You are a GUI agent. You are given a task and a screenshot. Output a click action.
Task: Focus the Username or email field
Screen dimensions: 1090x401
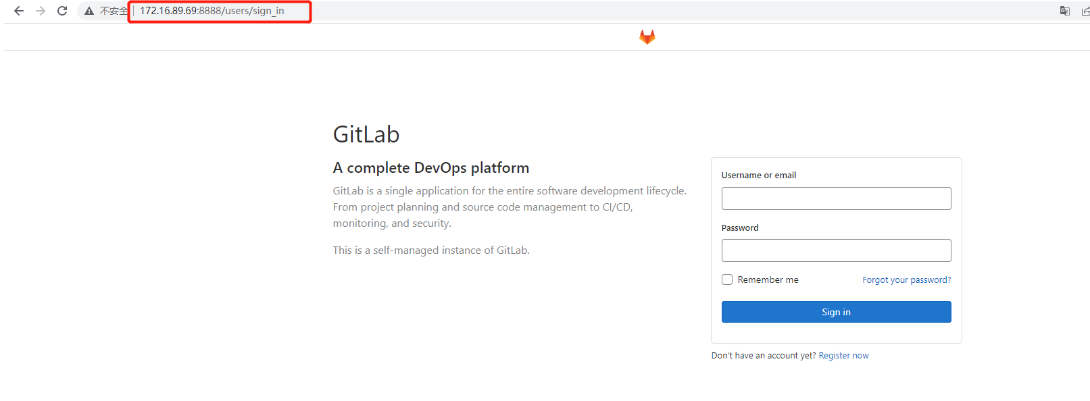[836, 198]
